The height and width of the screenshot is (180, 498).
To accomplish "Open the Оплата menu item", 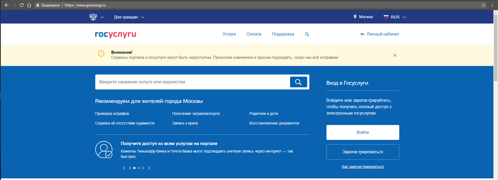I will click(254, 34).
